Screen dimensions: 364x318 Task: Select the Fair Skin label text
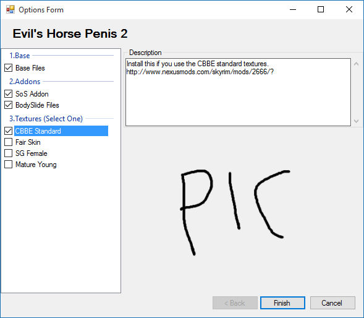28,142
